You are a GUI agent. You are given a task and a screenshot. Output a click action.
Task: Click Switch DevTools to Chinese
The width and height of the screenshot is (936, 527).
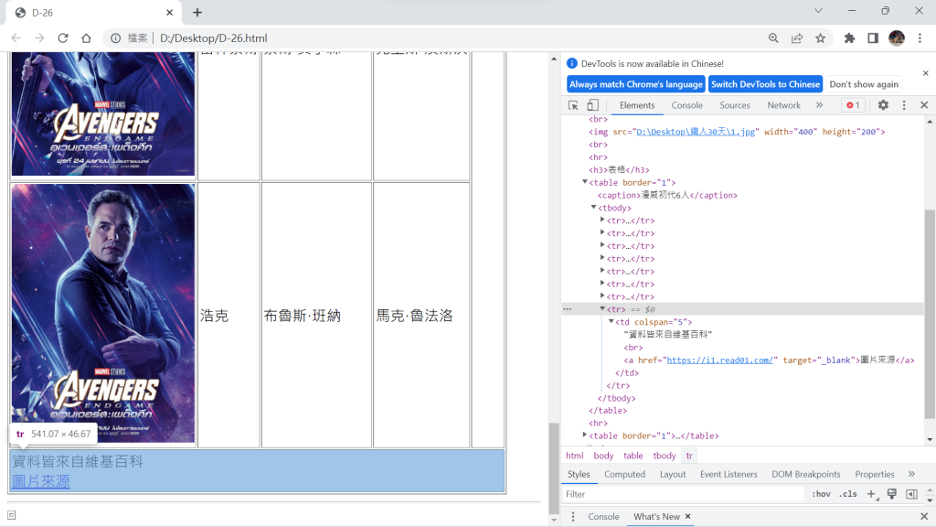[x=765, y=84]
